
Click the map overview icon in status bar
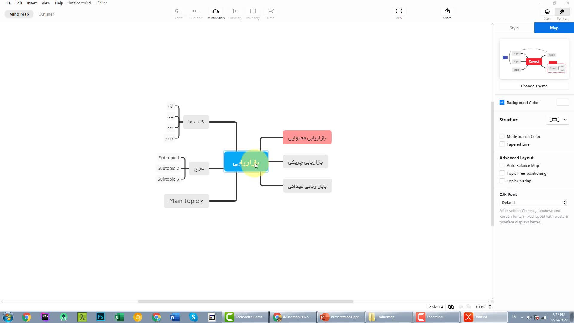(451, 307)
